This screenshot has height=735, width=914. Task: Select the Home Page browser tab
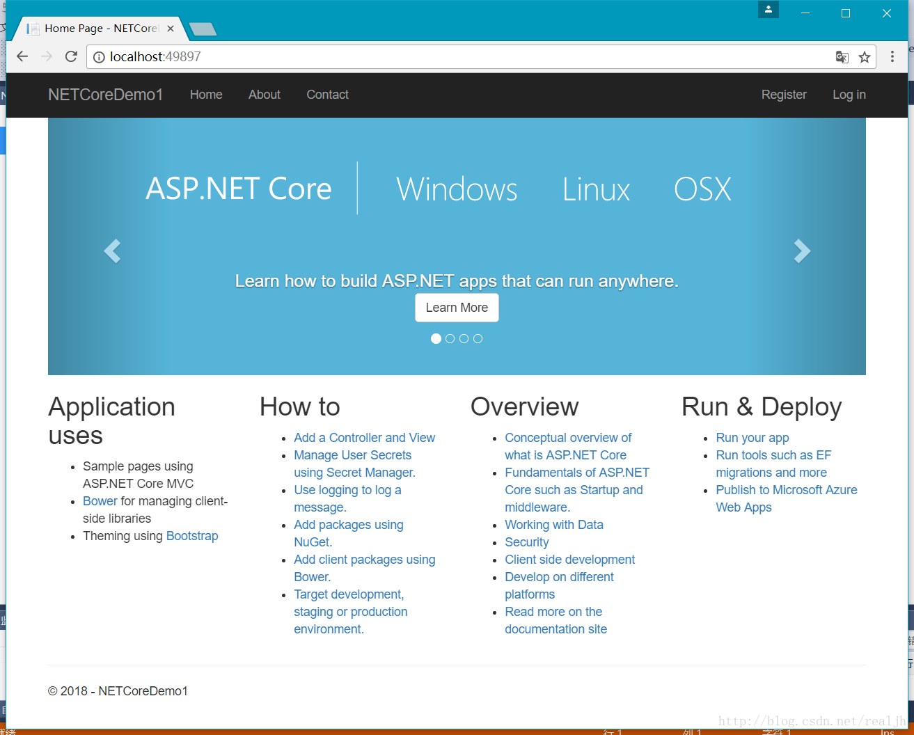tap(101, 29)
